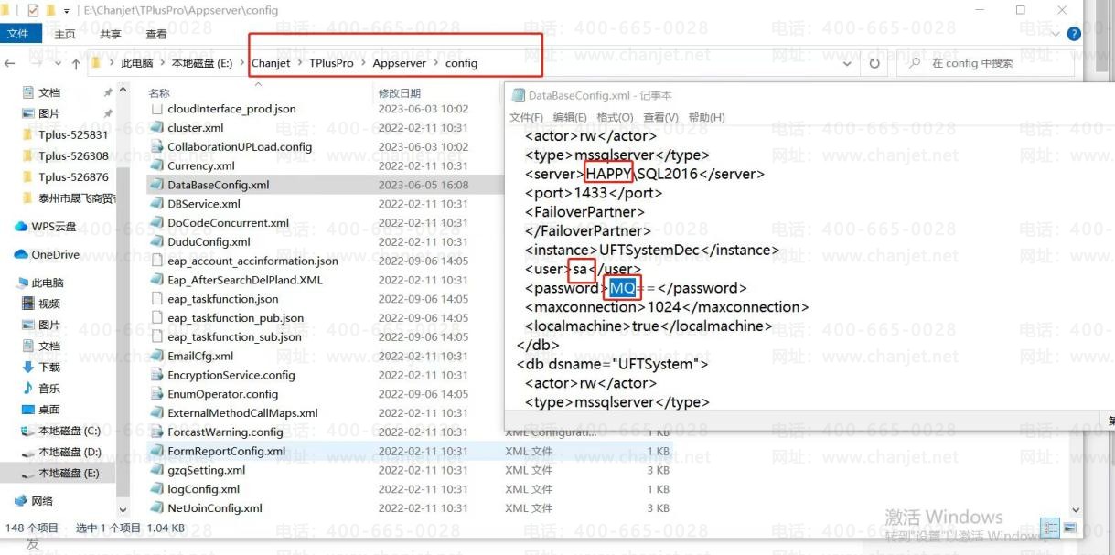
Task: Click the cluster.xml file icon
Action: click(155, 128)
